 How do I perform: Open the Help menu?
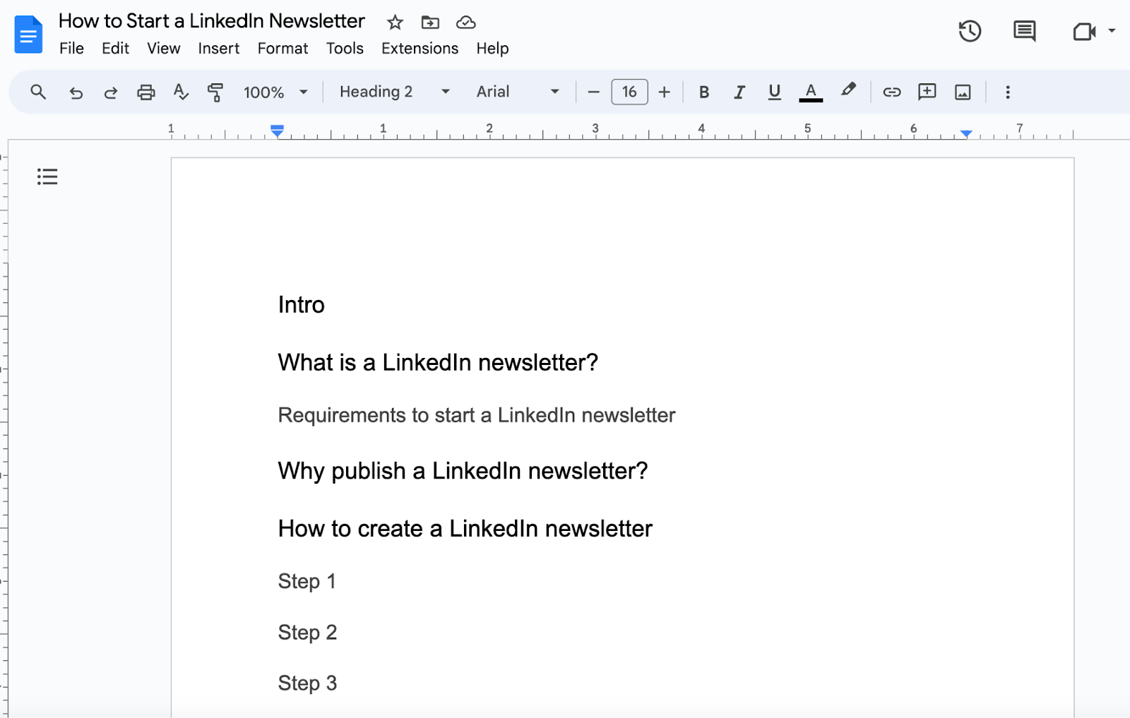click(x=492, y=49)
